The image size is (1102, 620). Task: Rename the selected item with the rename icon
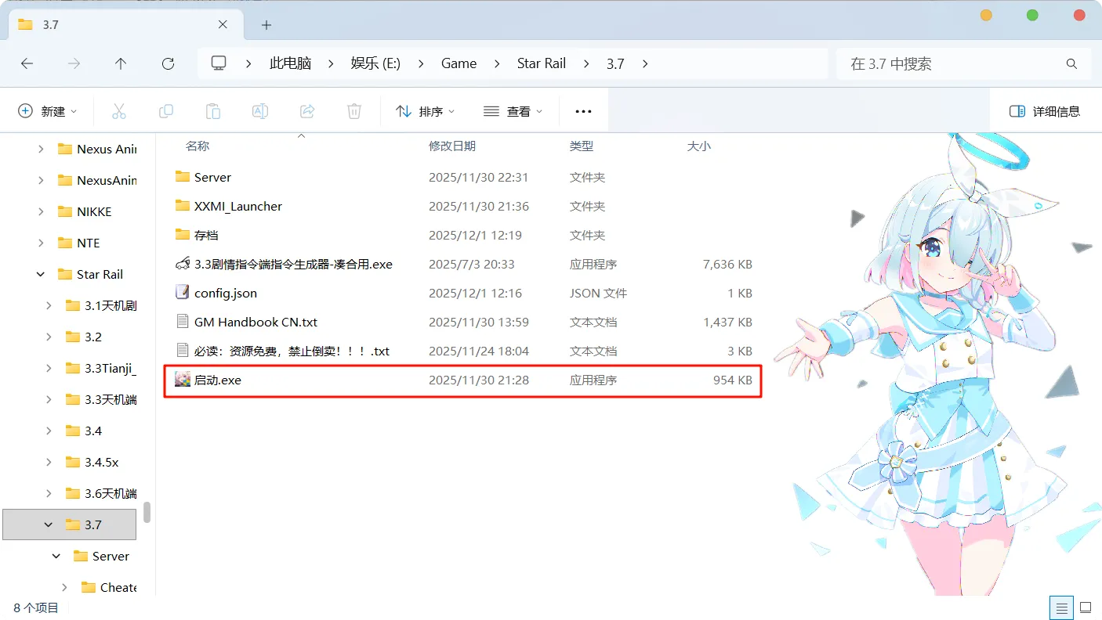tap(259, 110)
